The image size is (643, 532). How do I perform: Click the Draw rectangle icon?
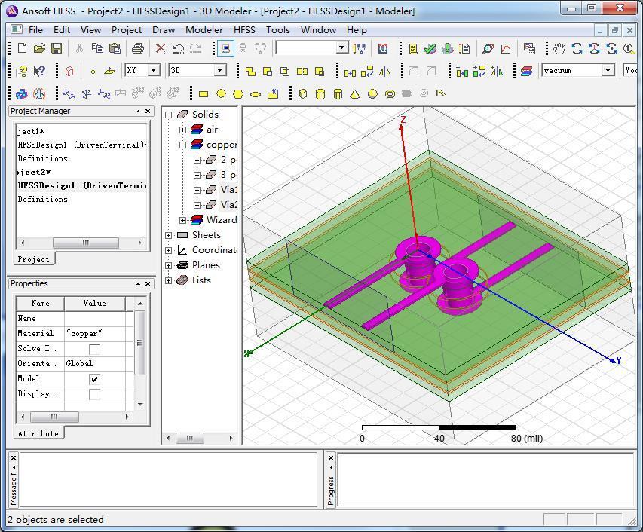[204, 94]
